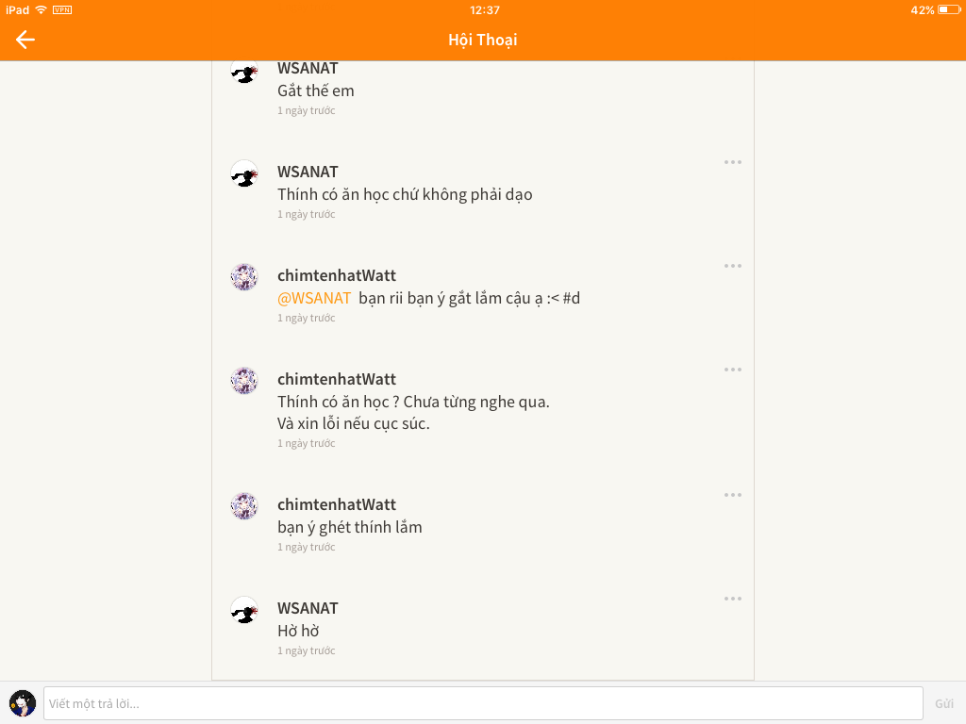Open options for 'Thính có ăn học chứ' comment

(732, 162)
